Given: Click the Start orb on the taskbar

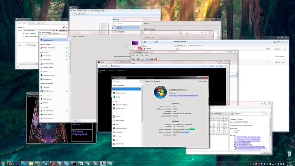Looking at the screenshot, I should pyautogui.click(x=3, y=164).
